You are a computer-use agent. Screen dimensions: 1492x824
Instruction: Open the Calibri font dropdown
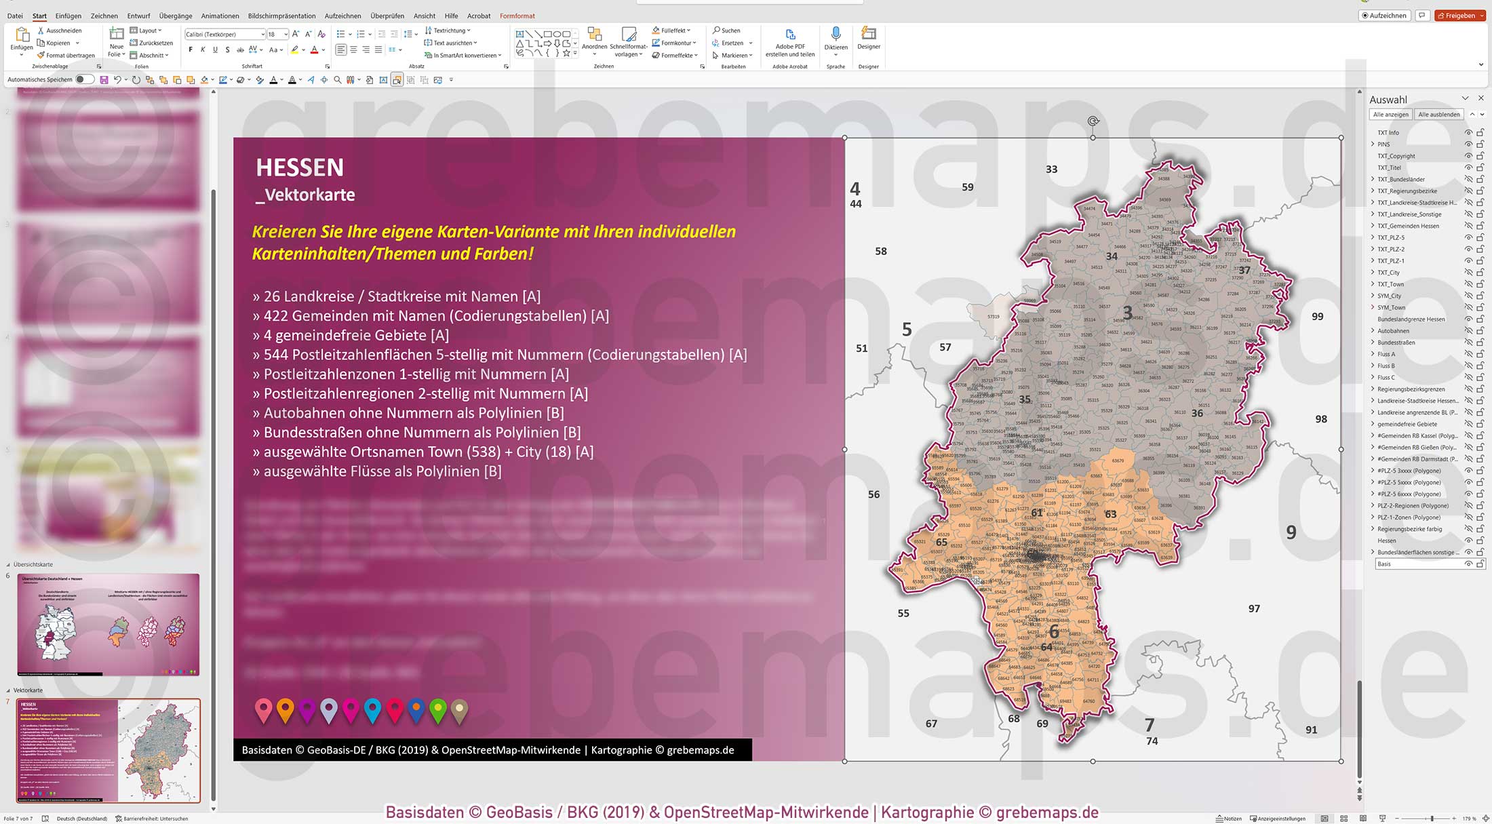[x=264, y=34]
